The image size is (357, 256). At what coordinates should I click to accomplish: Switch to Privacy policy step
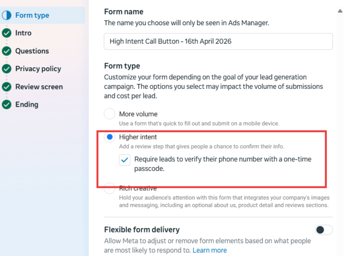tap(38, 69)
